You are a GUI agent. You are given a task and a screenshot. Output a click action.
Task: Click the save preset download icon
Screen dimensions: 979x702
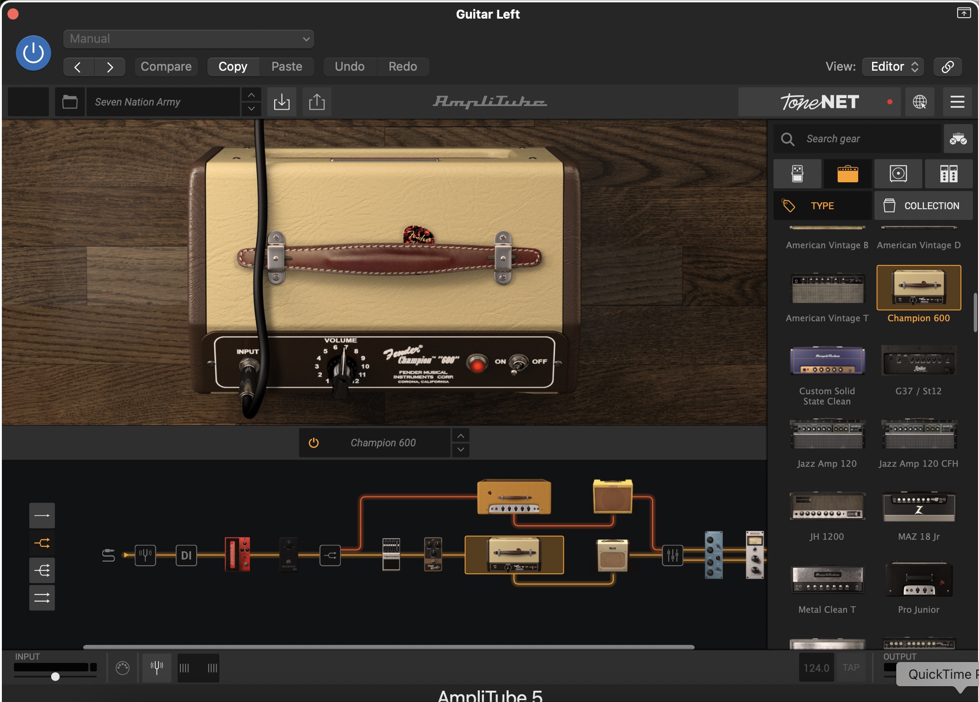282,102
